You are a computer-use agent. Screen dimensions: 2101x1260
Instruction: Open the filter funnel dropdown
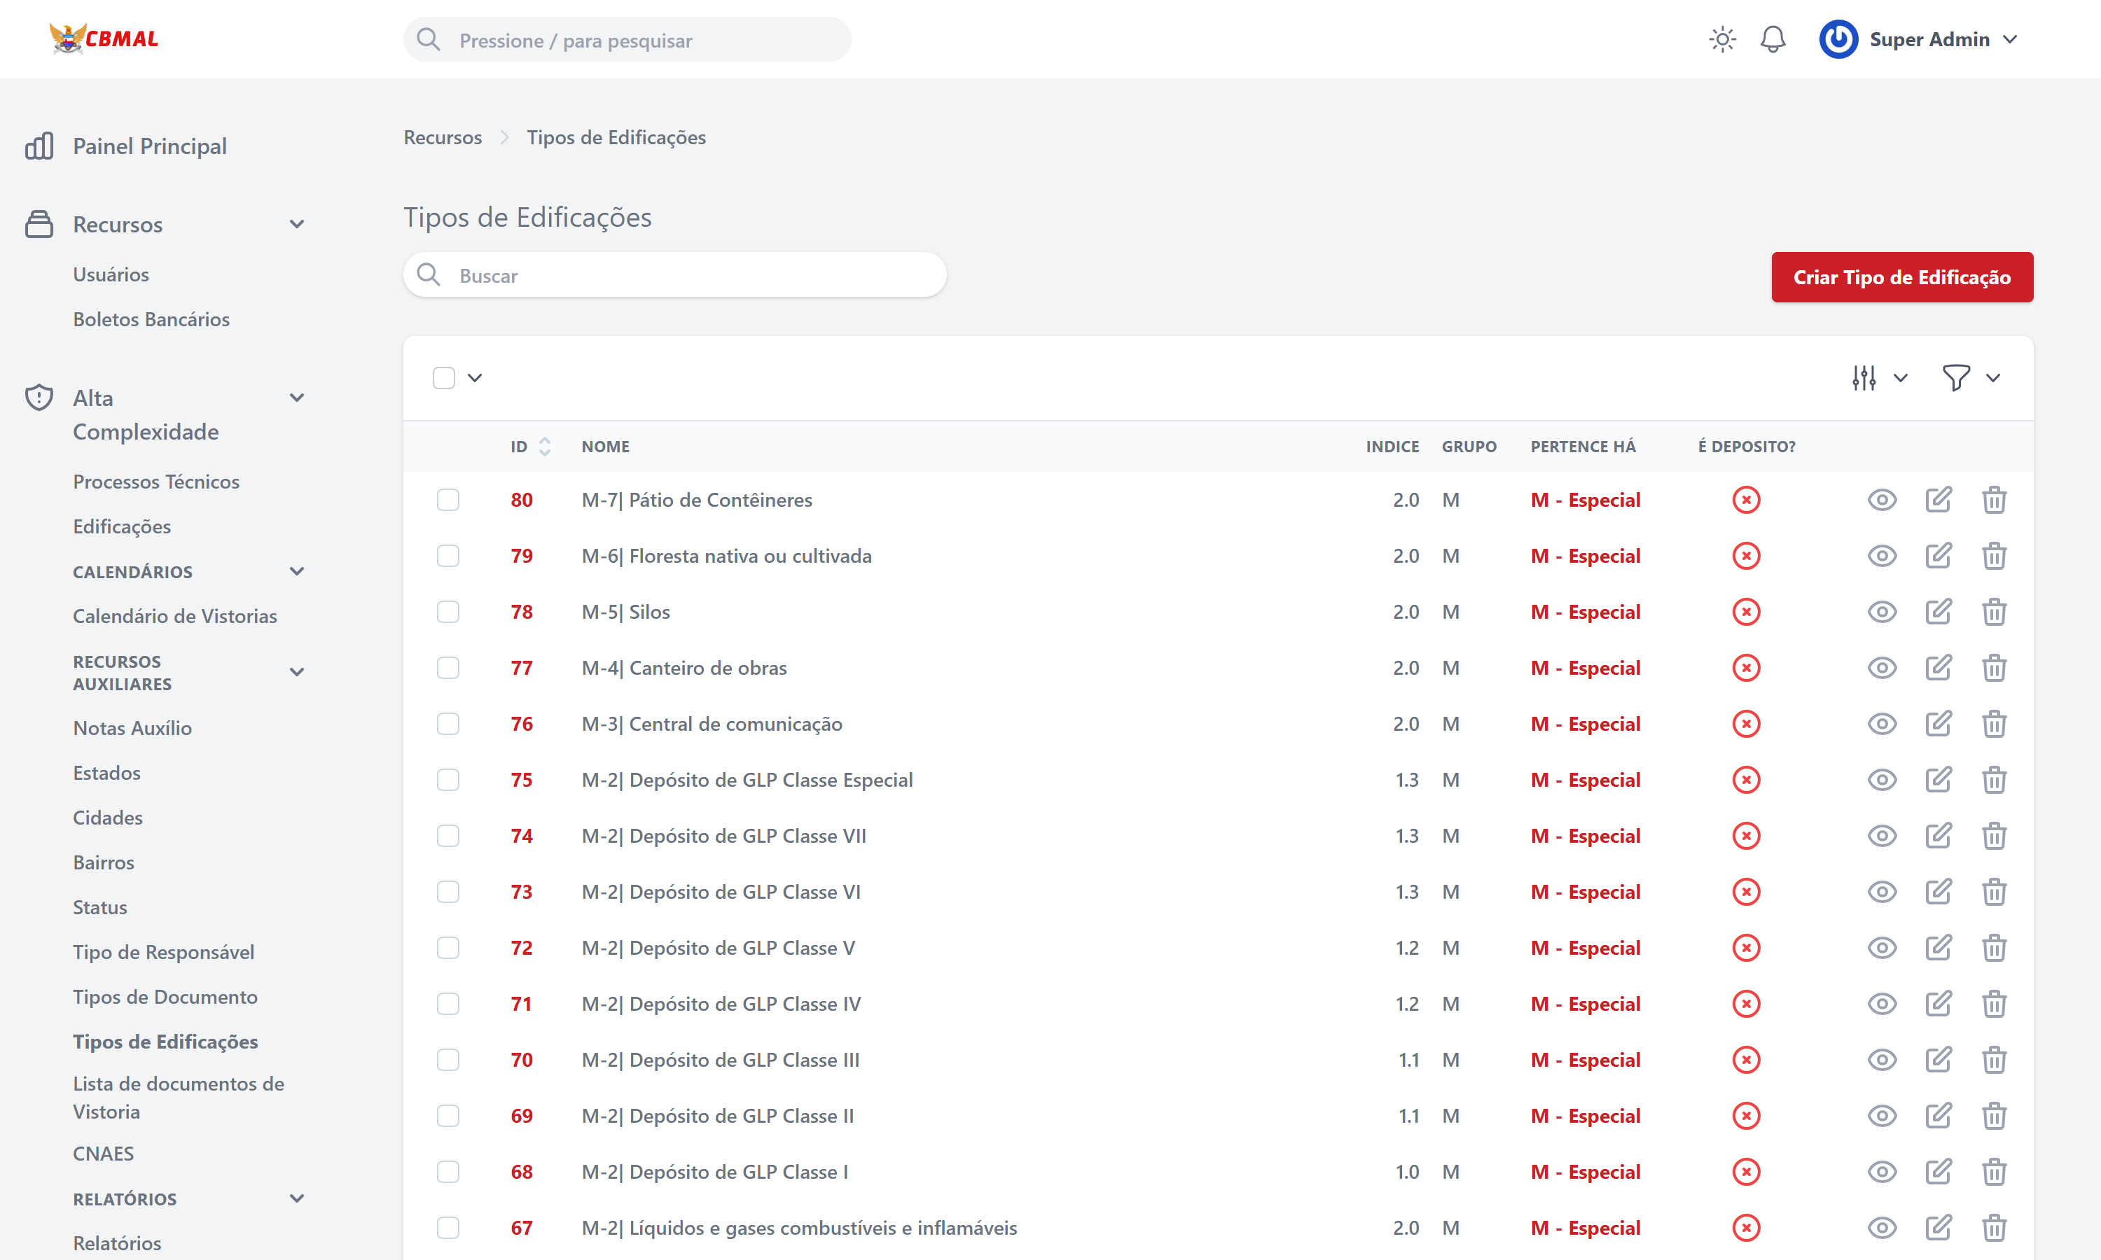click(1969, 378)
